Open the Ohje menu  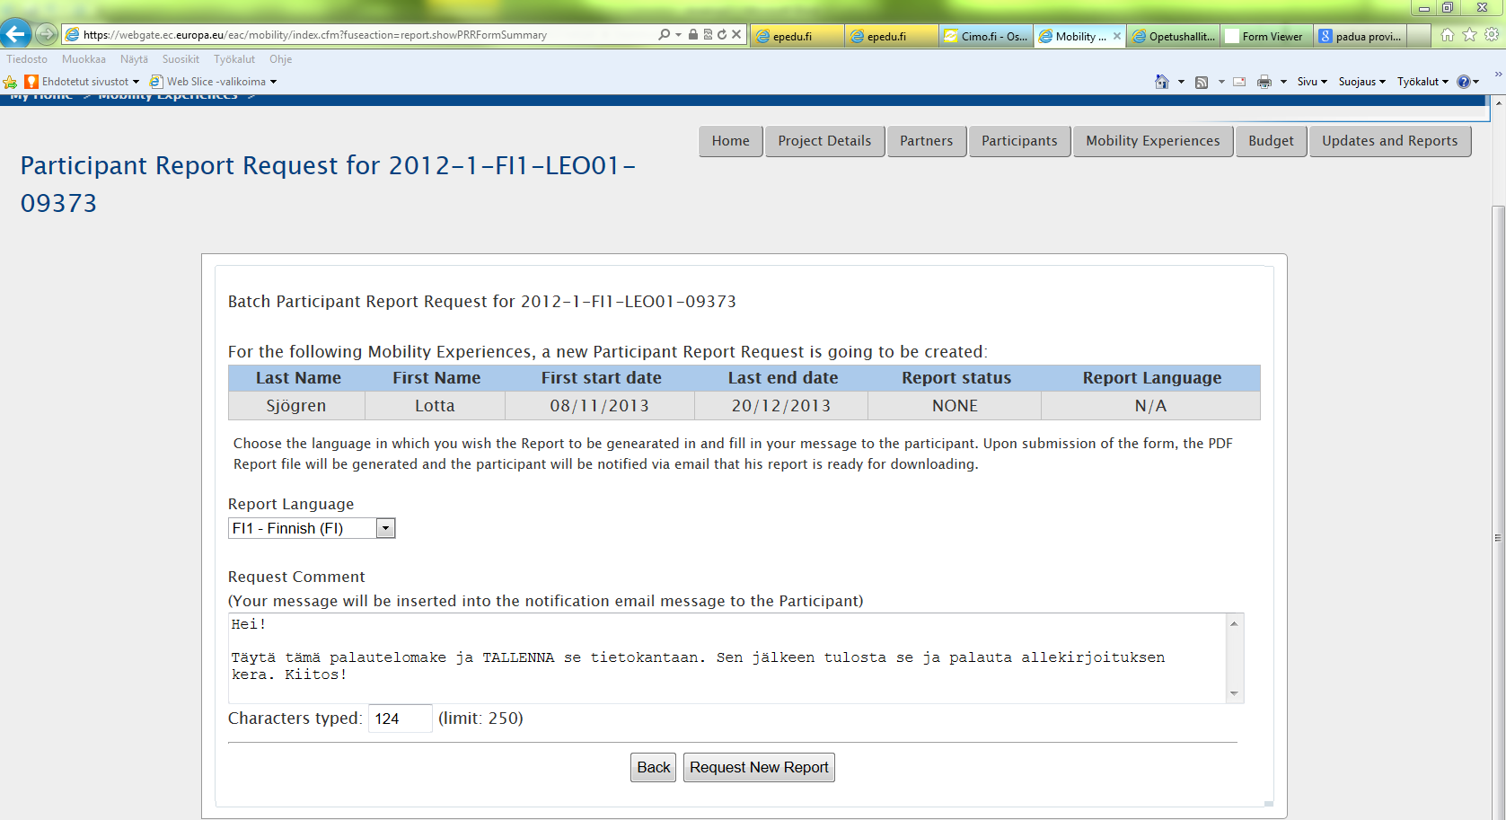click(280, 59)
